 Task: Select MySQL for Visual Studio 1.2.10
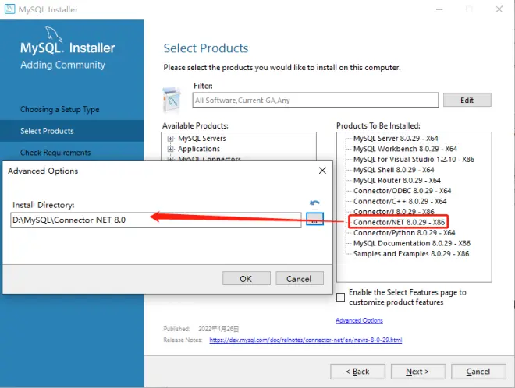414,160
